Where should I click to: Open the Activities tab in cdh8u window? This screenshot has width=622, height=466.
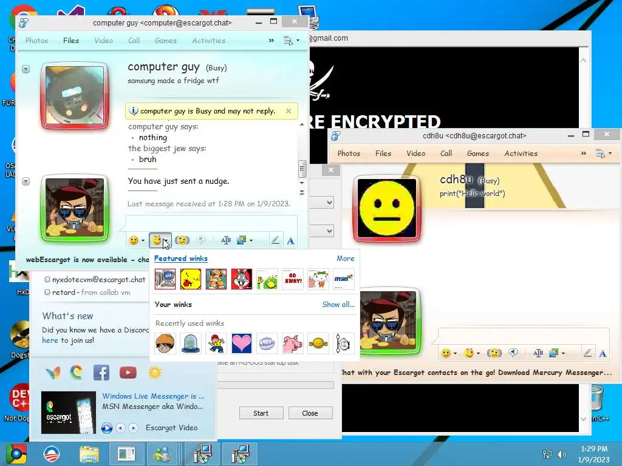[521, 154]
